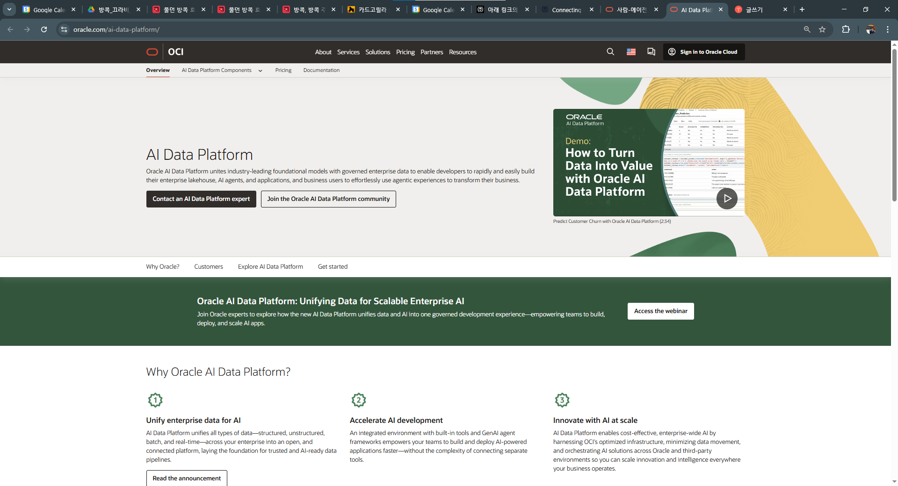This screenshot has height=486, width=898.
Task: Open the Services menu
Action: tap(348, 52)
